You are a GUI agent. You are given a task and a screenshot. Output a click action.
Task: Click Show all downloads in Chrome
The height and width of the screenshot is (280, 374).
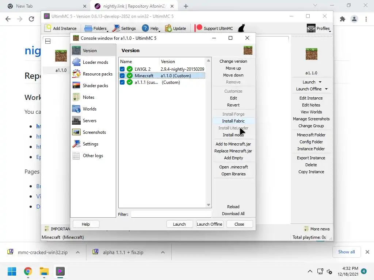[346, 252]
